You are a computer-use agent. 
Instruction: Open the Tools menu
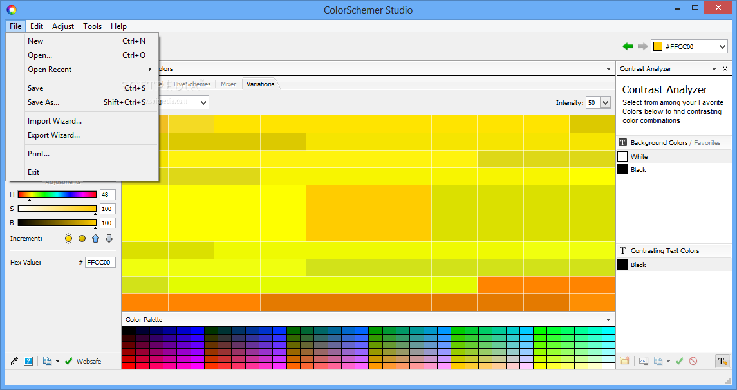pos(92,26)
